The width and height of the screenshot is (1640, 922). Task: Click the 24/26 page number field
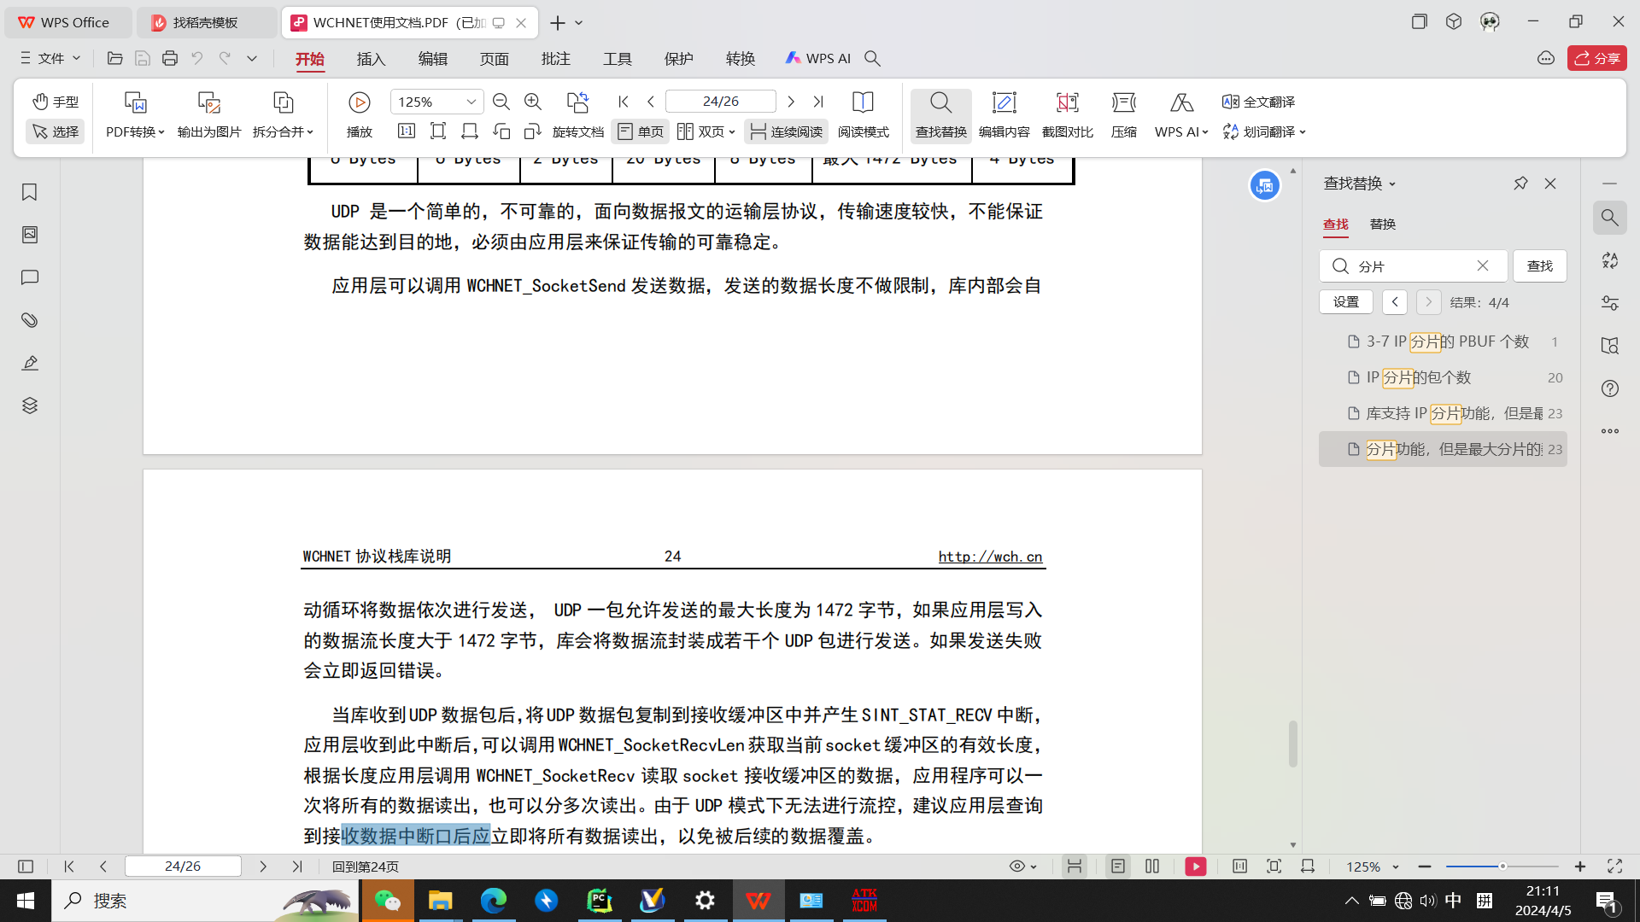coord(720,102)
